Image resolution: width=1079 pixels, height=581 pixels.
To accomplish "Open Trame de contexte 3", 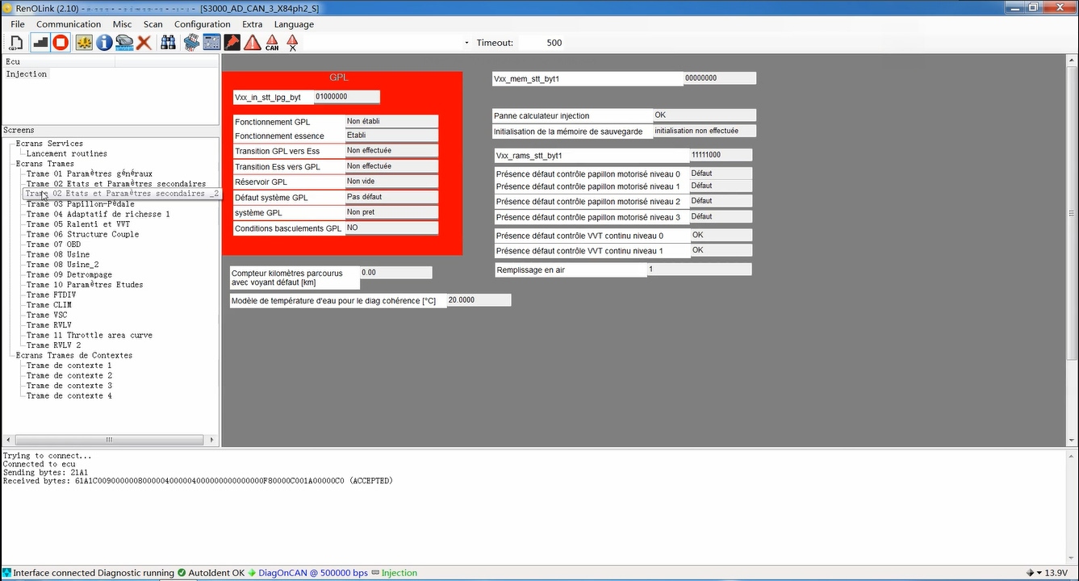I will tap(69, 386).
